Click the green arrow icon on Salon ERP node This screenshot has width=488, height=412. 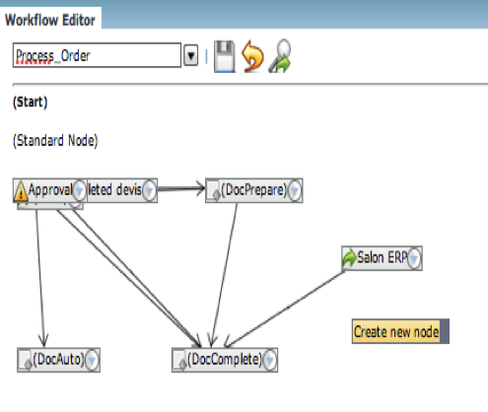tap(349, 257)
